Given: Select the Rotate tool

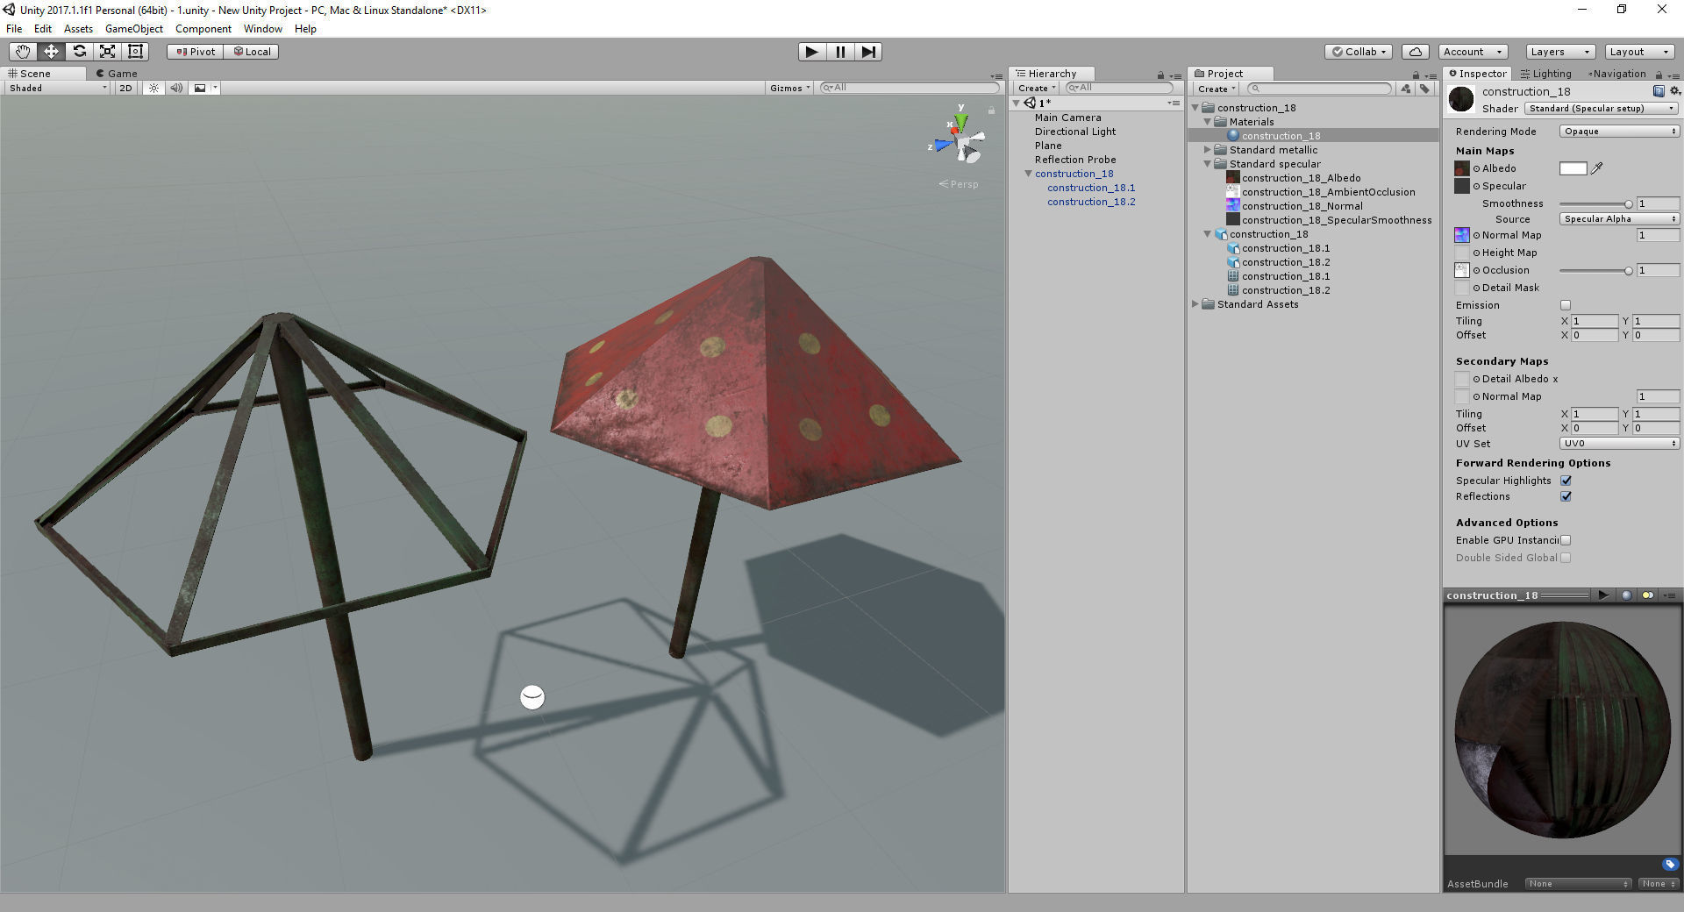Looking at the screenshot, I should tap(79, 52).
